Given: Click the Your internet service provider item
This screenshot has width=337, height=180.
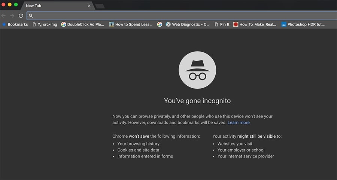Looking at the screenshot, I should [x=246, y=156].
